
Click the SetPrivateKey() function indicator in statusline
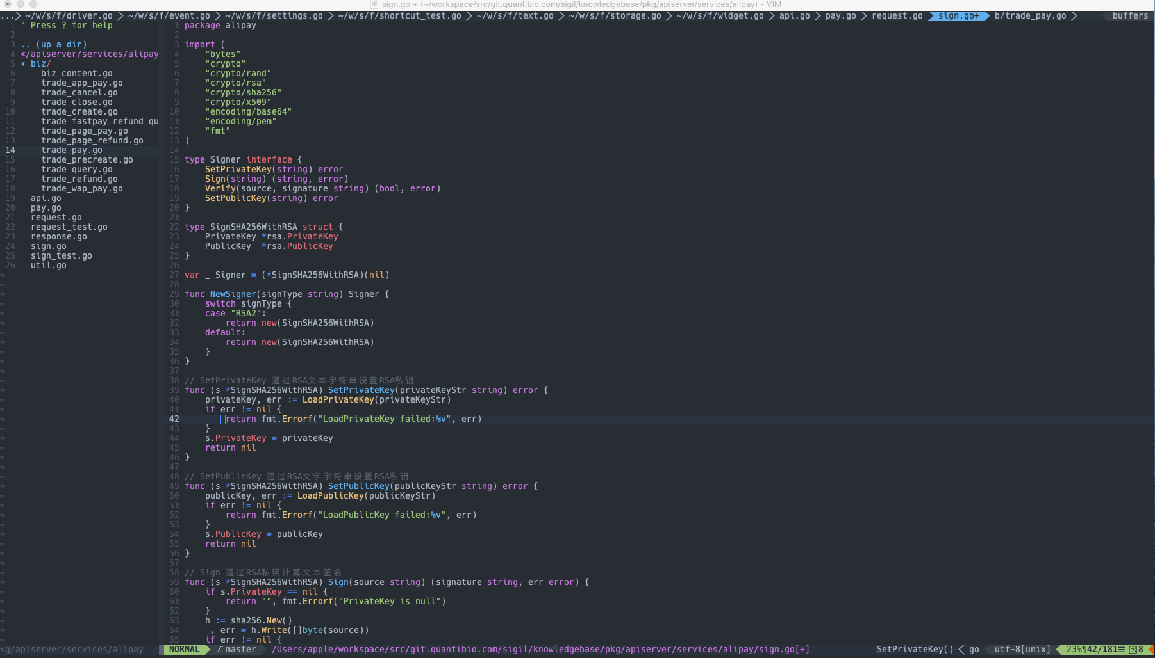(915, 649)
